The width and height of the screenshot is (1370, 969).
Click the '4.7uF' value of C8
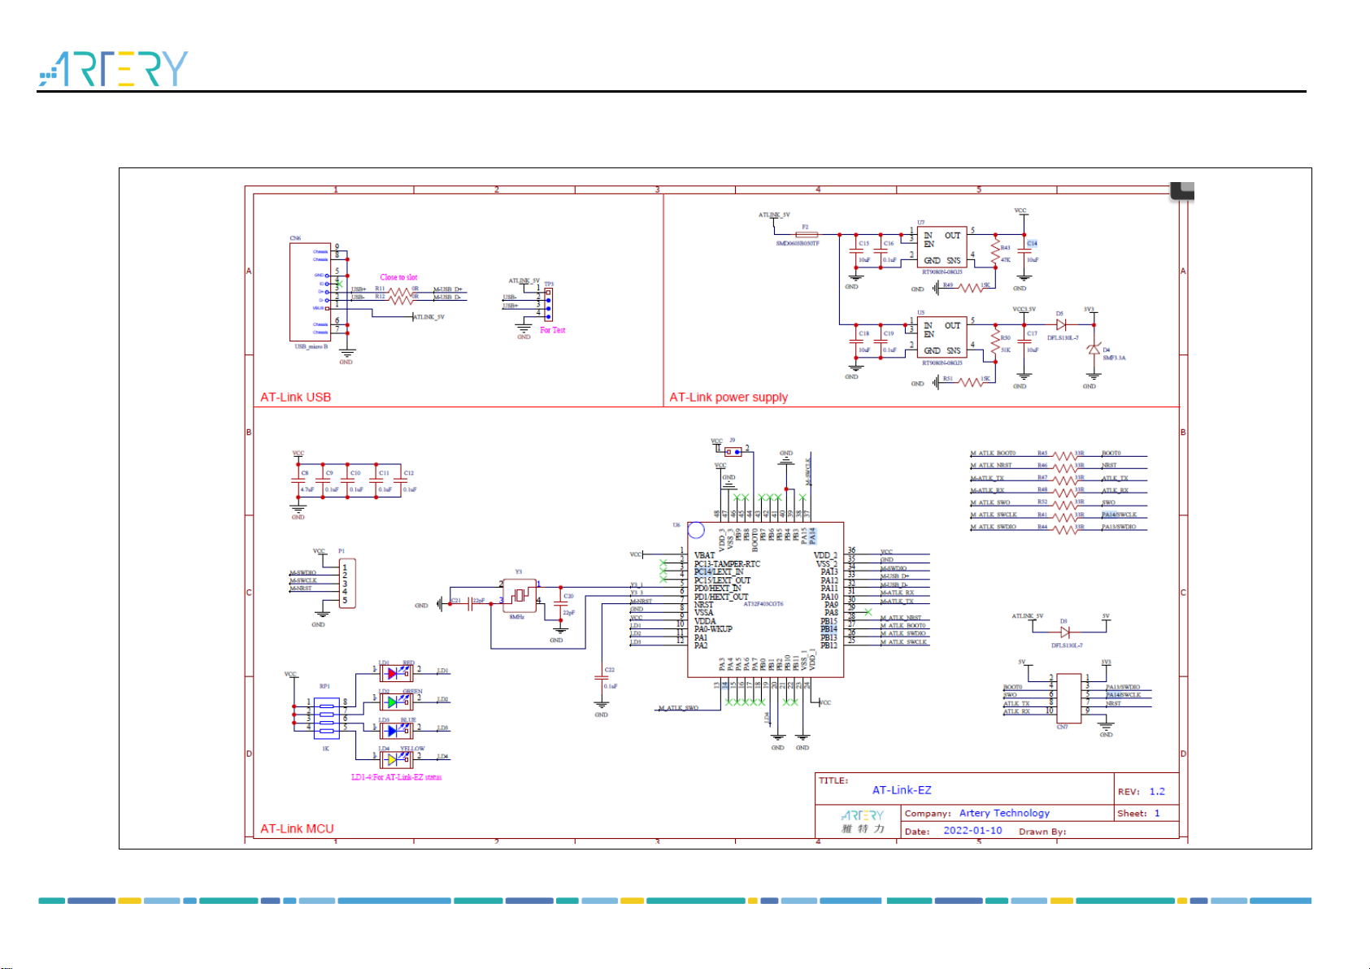click(x=307, y=489)
